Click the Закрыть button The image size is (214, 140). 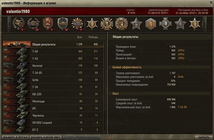204,137
